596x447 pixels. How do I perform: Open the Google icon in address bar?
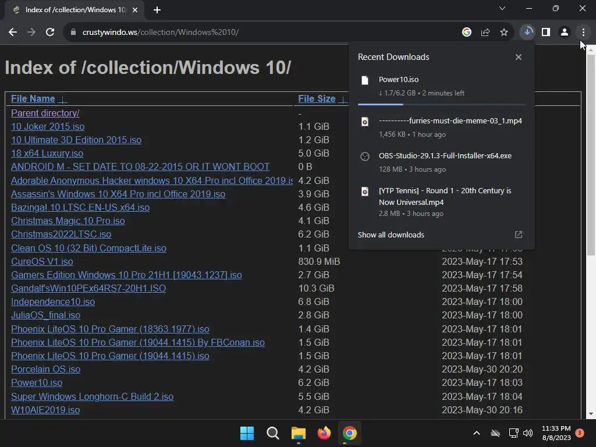(x=466, y=33)
